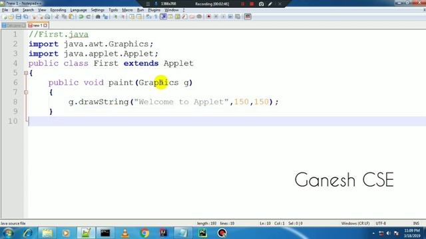Open the Macro menu
This screenshot has height=239, width=426.
(127, 10)
